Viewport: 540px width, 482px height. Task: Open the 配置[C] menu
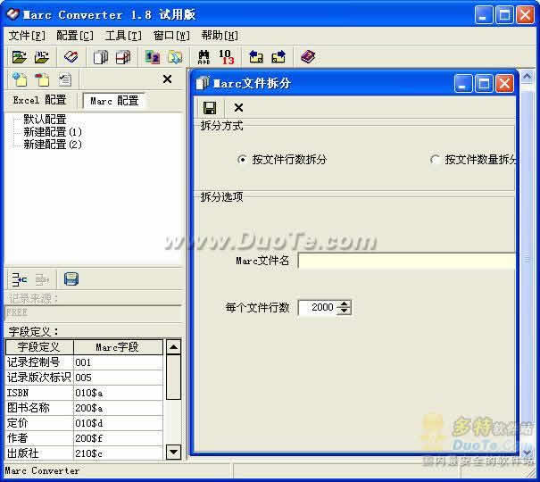coord(75,36)
